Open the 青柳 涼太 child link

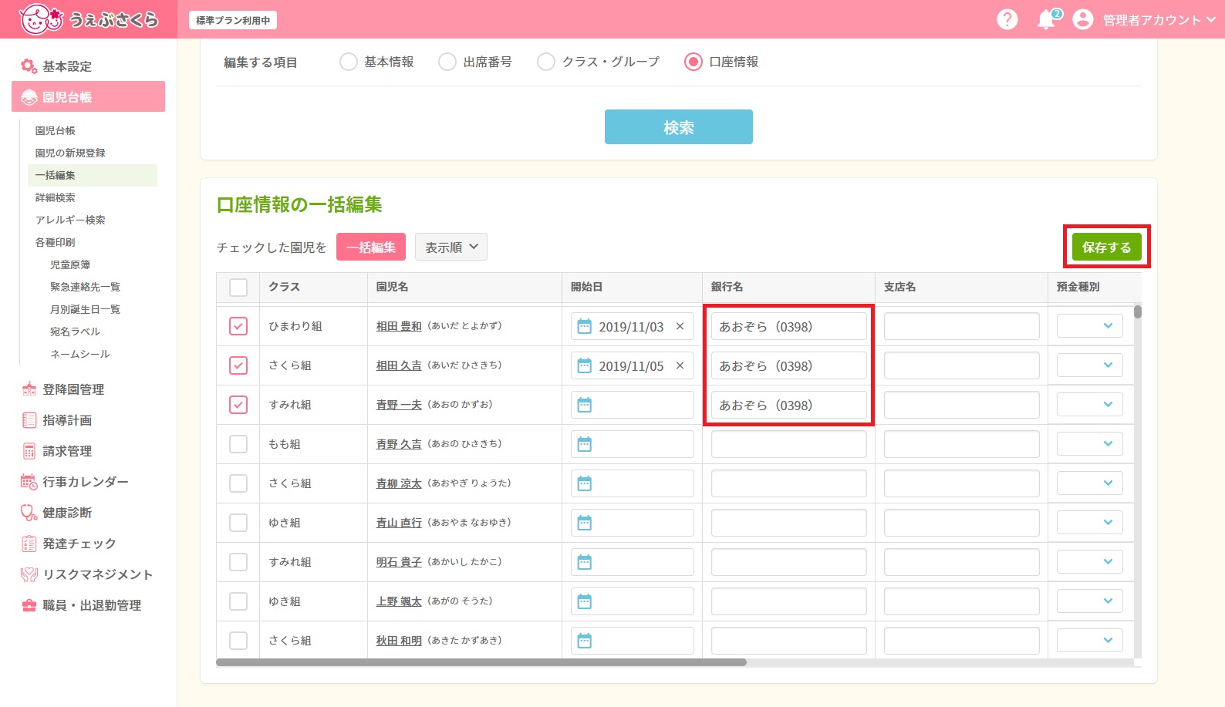pos(399,483)
